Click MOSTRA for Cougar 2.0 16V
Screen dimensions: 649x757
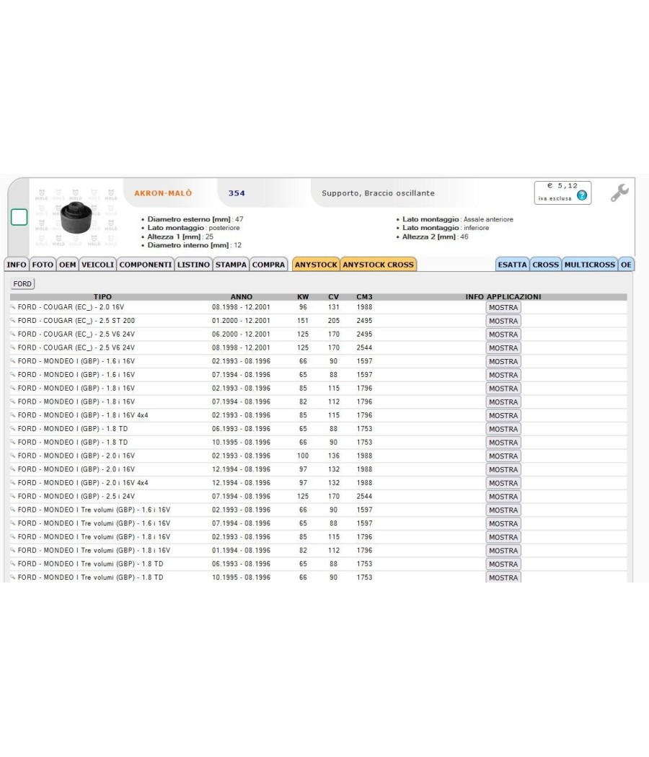503,308
